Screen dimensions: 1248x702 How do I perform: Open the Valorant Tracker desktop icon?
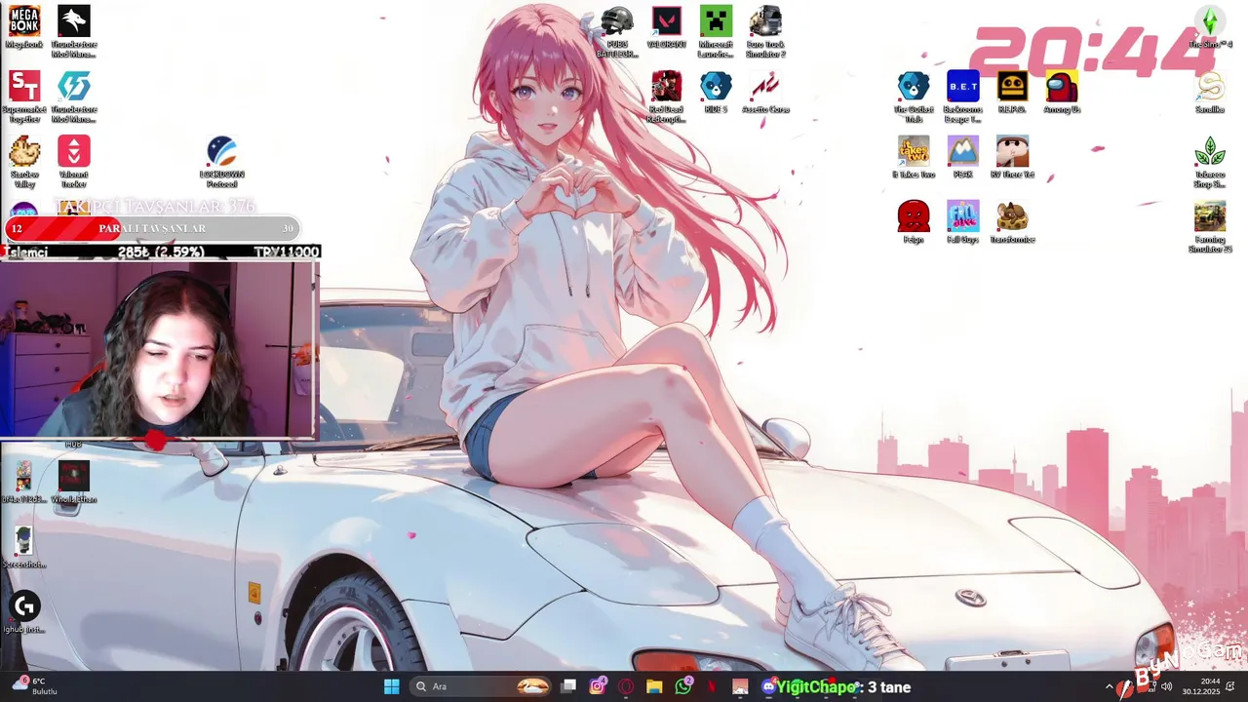pyautogui.click(x=74, y=160)
